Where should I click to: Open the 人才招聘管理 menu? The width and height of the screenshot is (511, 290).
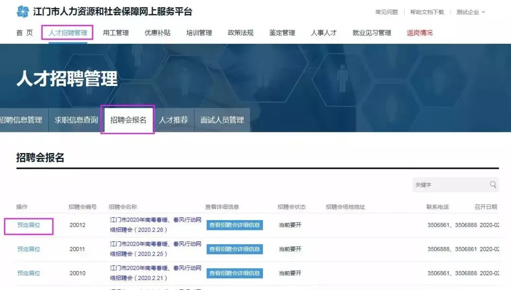tap(68, 33)
